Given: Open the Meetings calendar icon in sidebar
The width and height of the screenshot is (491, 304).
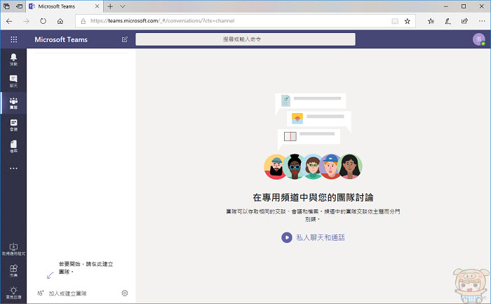Looking at the screenshot, I should tap(13, 125).
